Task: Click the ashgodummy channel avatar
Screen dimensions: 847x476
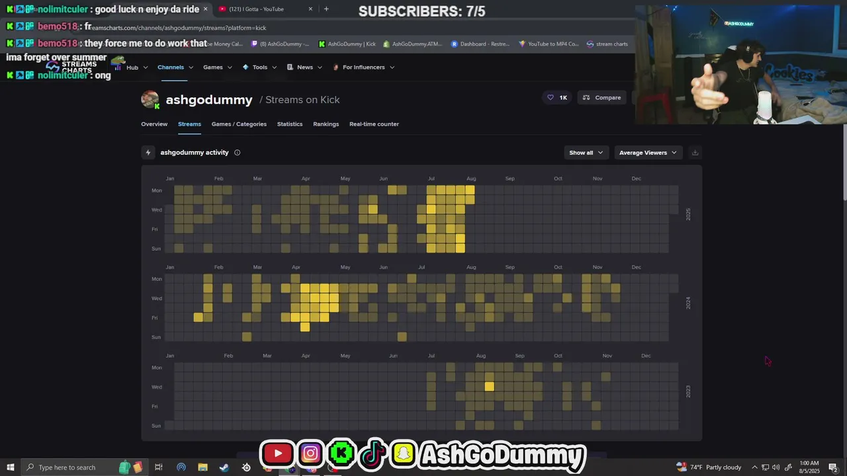Action: (x=150, y=100)
